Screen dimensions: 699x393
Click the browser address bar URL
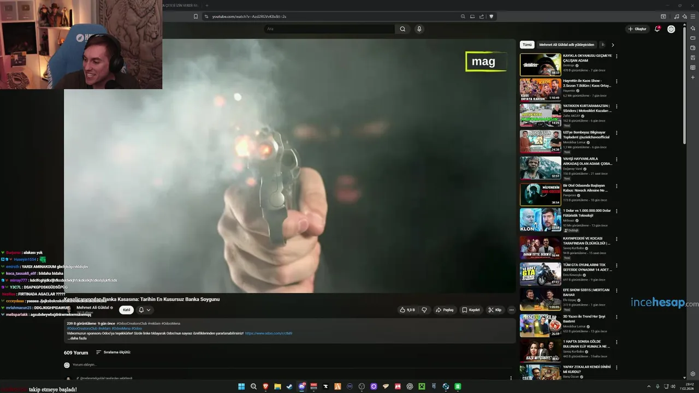[x=249, y=16]
